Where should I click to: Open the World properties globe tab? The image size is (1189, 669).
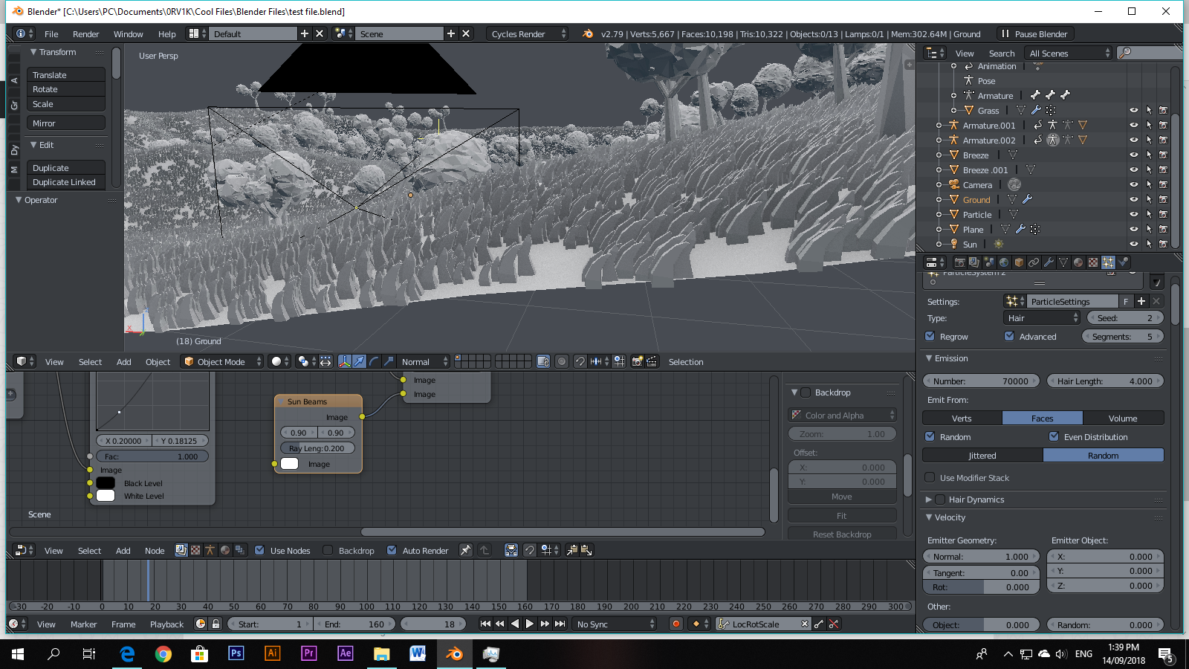tap(1004, 262)
